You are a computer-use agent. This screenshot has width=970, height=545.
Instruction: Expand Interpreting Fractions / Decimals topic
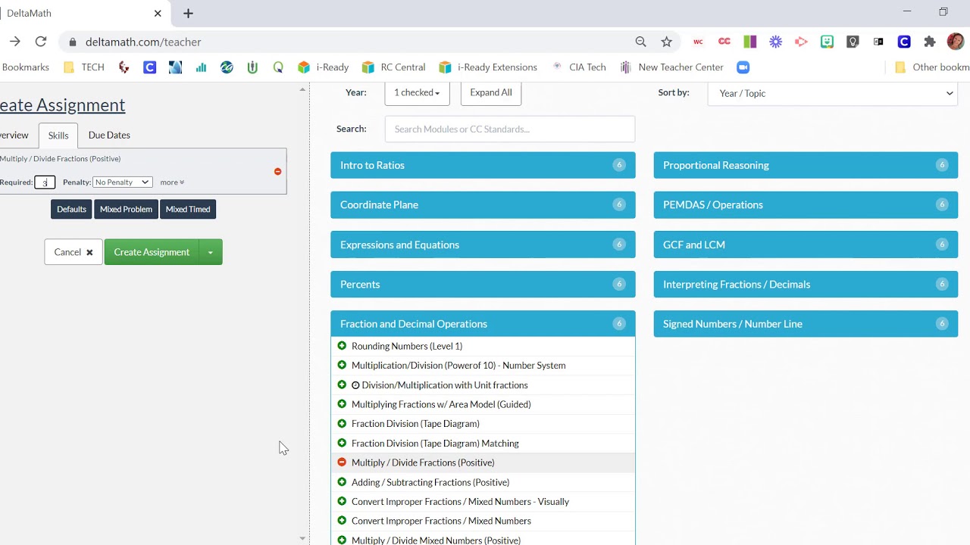[x=806, y=284]
